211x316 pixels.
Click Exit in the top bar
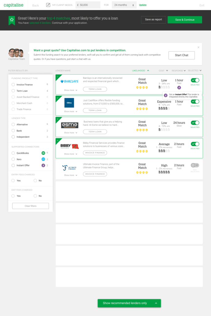(202, 6)
